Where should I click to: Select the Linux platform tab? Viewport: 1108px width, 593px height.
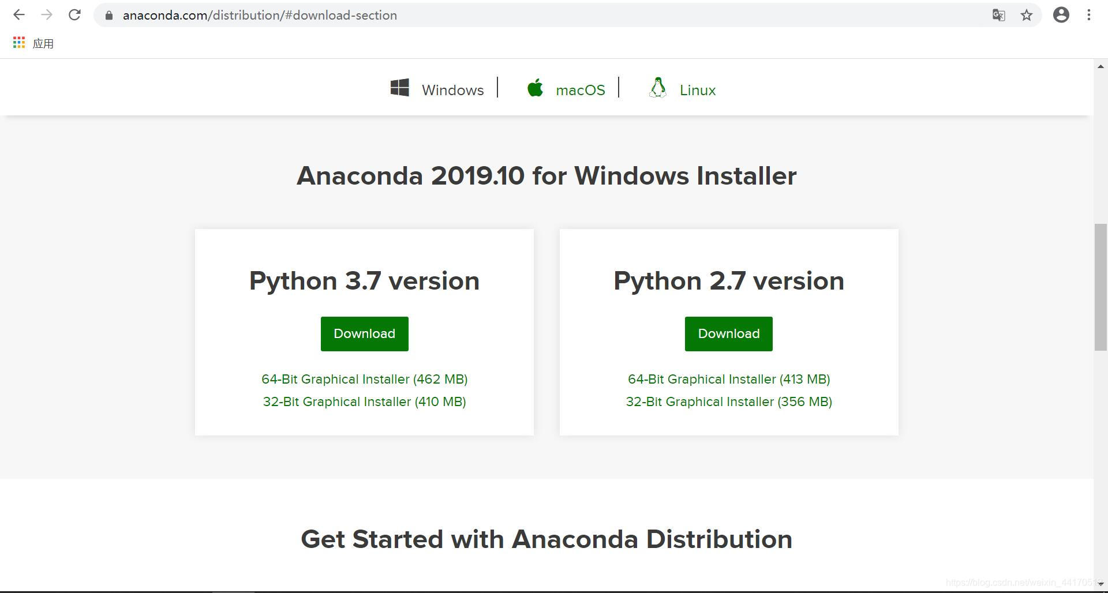pos(697,90)
